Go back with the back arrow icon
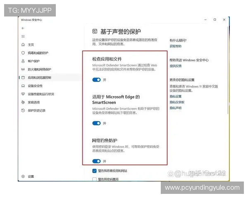Image resolution: width=248 pixels, height=198 pixels. click(x=23, y=28)
